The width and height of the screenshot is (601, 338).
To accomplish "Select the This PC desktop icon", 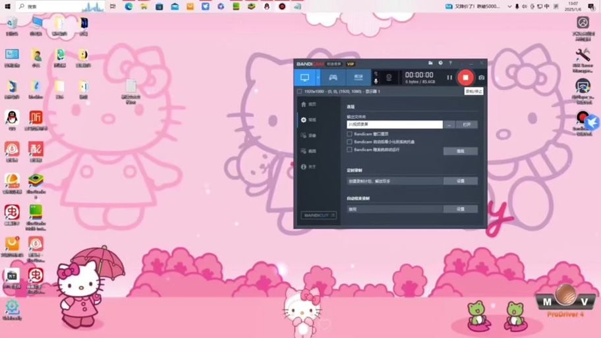I will pyautogui.click(x=36, y=26).
